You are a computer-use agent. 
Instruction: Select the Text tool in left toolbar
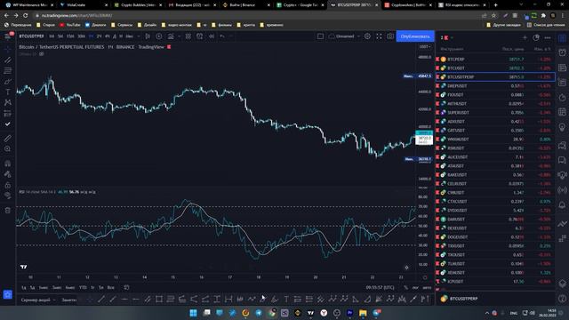click(8, 92)
